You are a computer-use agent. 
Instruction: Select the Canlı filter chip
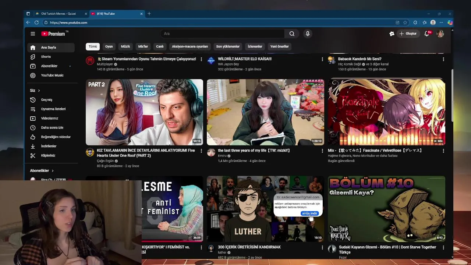(160, 46)
